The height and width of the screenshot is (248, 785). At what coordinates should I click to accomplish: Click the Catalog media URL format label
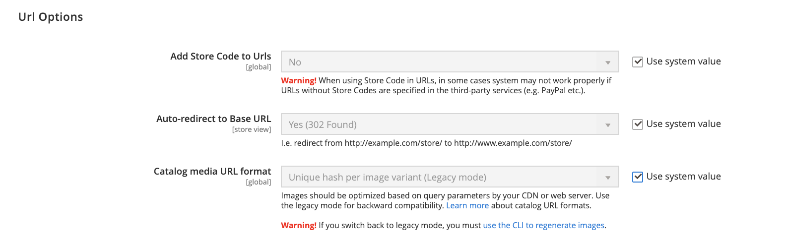212,171
